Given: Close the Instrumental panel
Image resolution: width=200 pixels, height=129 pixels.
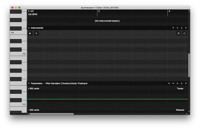Looking at the screenshot, I should pos(186,28).
